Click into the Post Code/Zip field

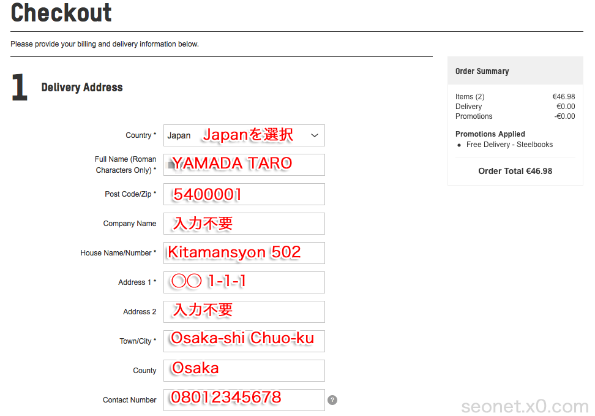244,194
